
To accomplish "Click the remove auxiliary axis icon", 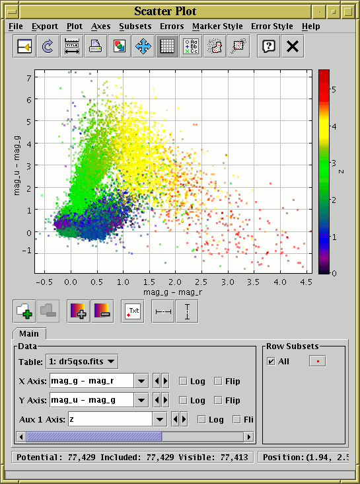I will pos(102,311).
